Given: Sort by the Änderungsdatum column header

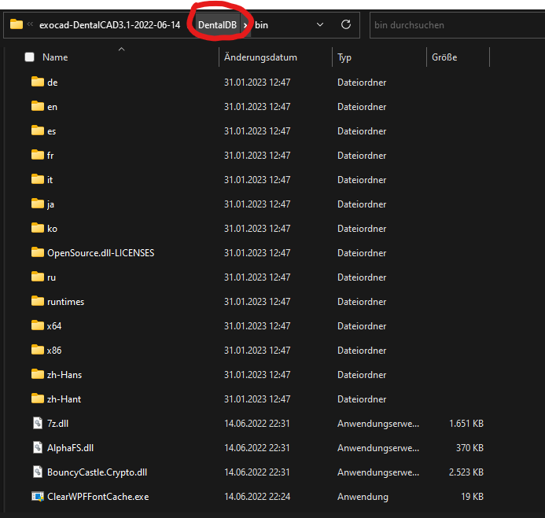Looking at the screenshot, I should pyautogui.click(x=260, y=57).
